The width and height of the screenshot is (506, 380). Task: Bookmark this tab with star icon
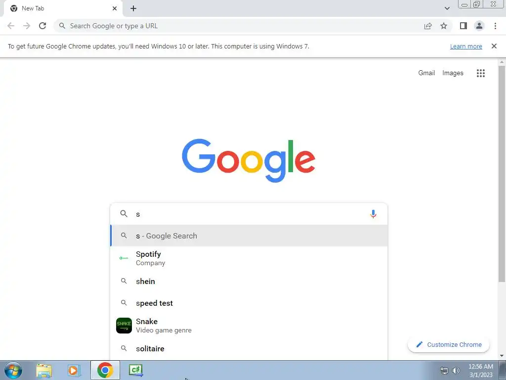tap(444, 26)
